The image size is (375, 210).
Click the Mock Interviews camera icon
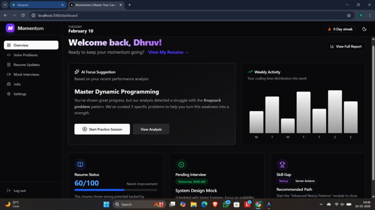coord(9,74)
